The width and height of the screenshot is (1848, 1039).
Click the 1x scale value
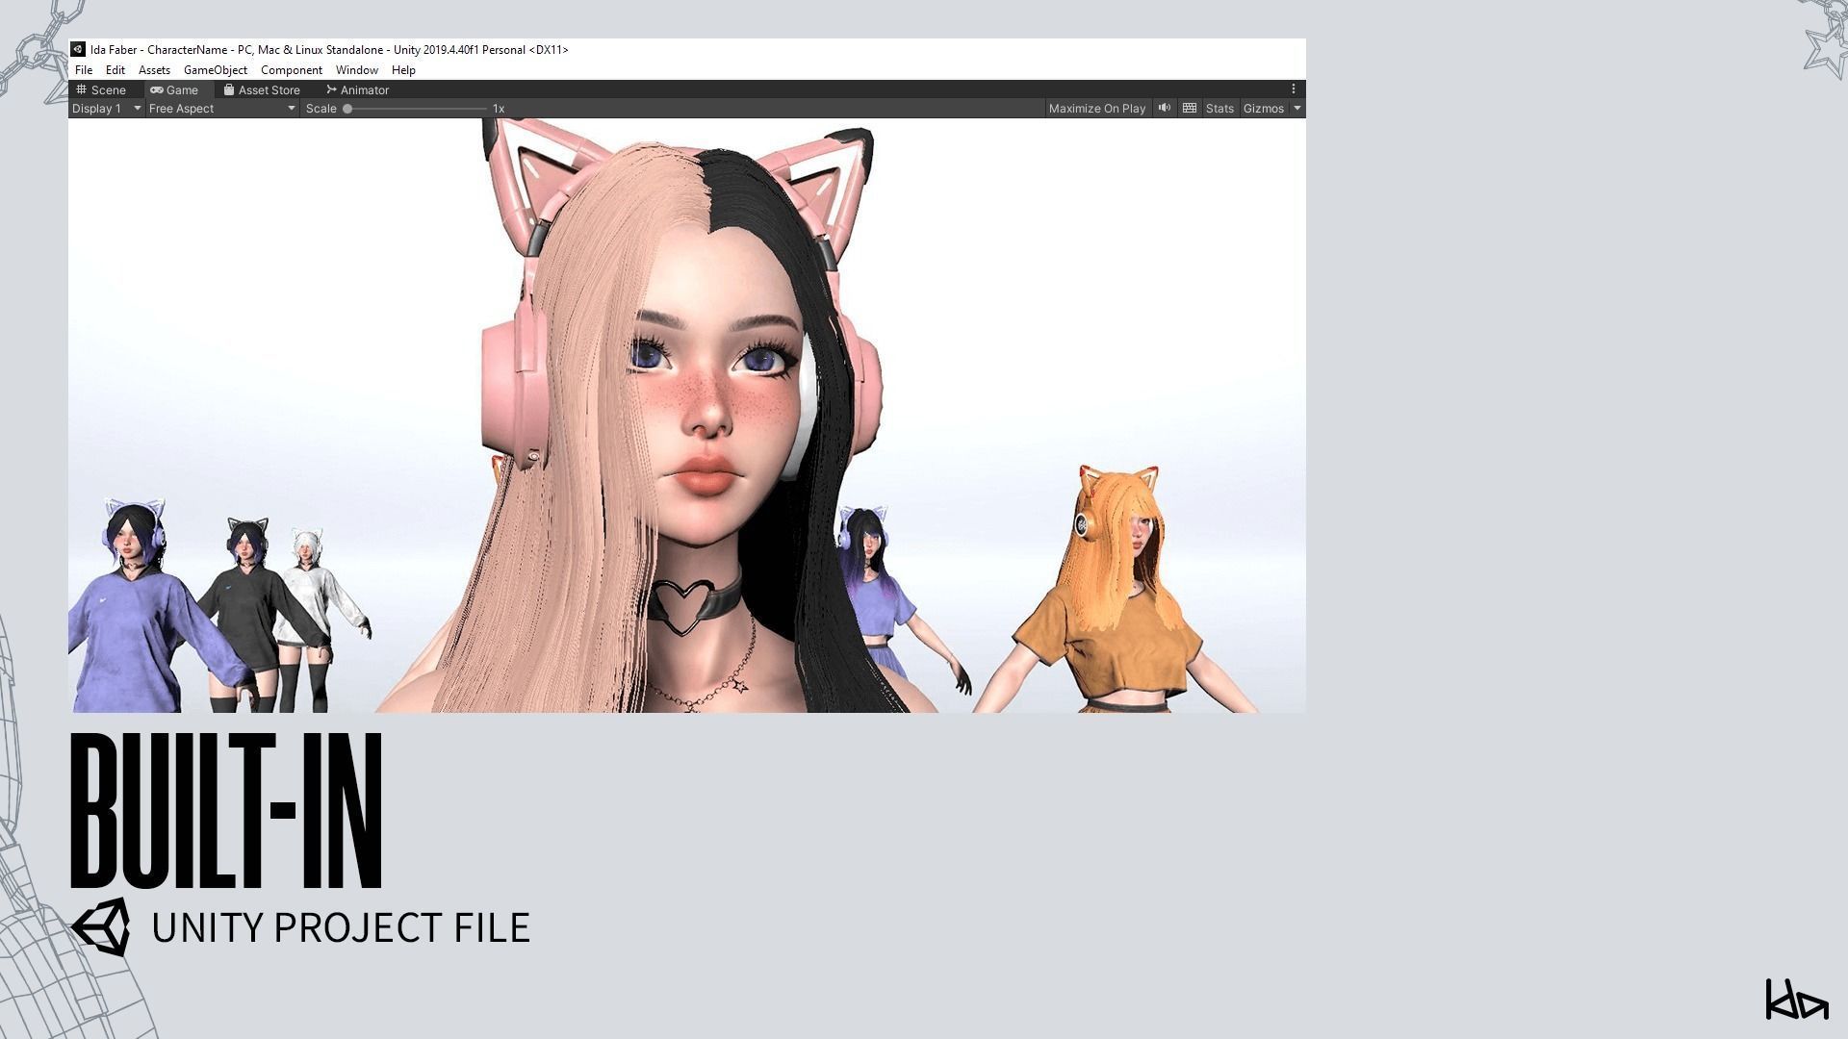[x=499, y=109]
